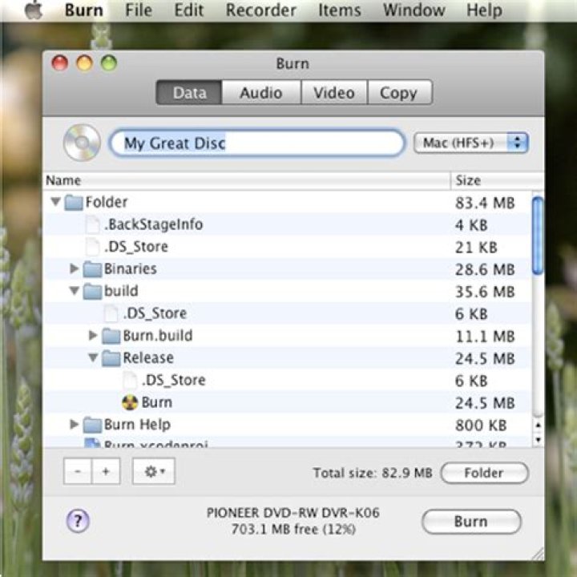Screen dimensions: 577x577
Task: Click the 28.6 MB size value
Action: click(x=485, y=270)
